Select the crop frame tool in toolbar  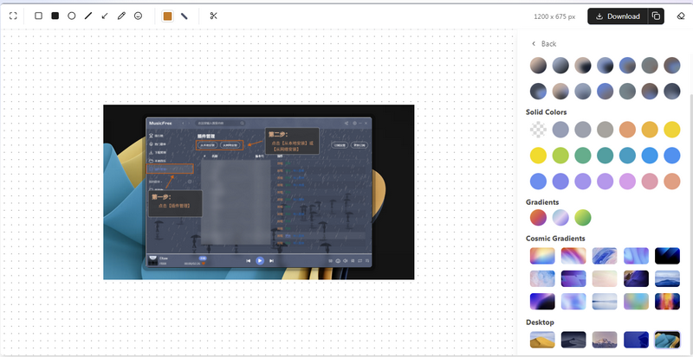[x=13, y=16]
